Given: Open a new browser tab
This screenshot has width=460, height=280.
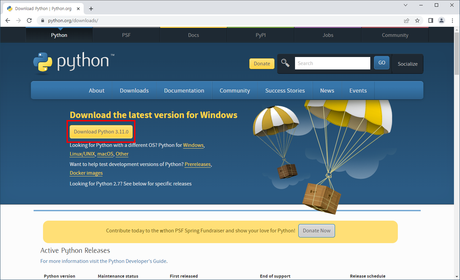Looking at the screenshot, I should click(x=91, y=9).
